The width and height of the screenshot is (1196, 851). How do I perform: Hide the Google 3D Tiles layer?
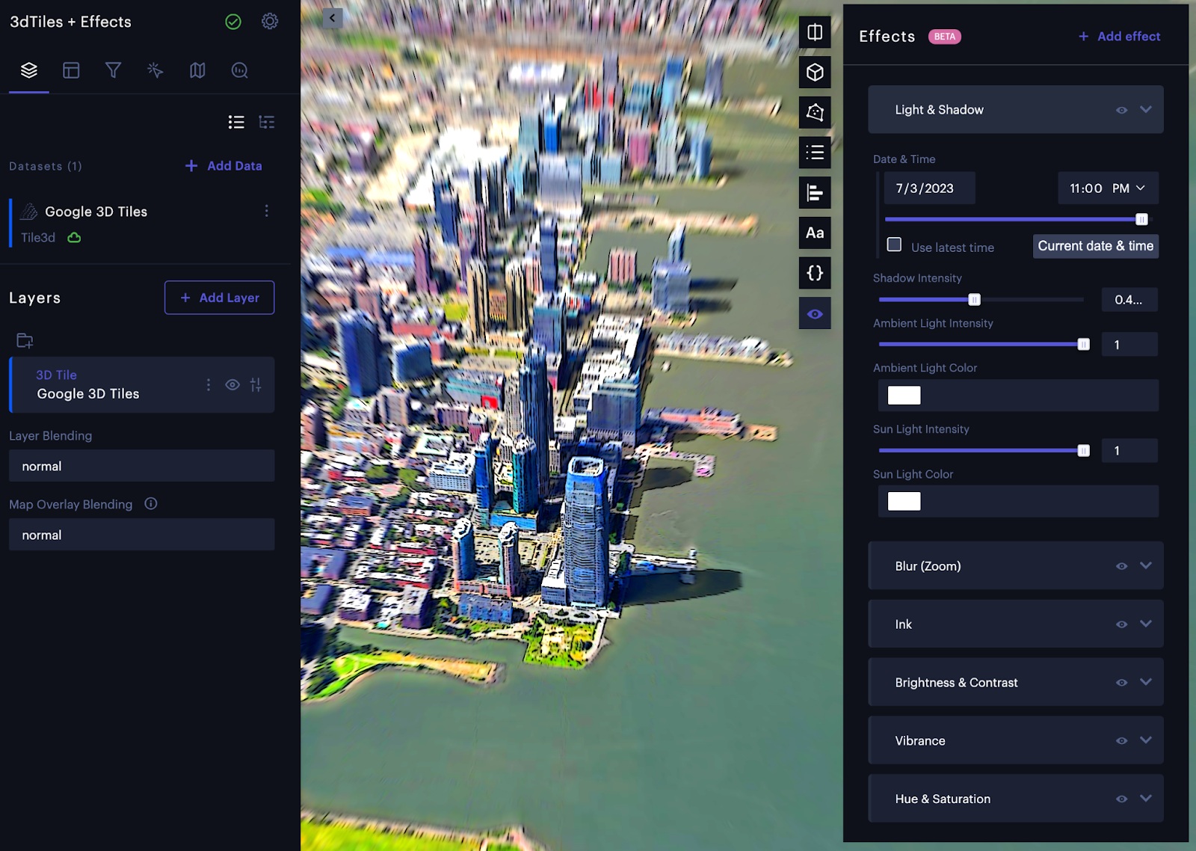click(x=232, y=384)
